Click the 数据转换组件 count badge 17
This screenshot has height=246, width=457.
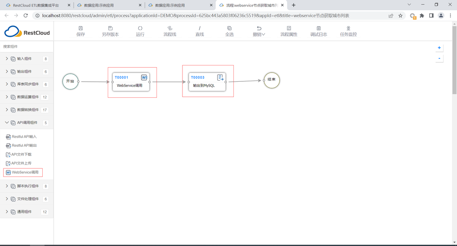point(45,110)
